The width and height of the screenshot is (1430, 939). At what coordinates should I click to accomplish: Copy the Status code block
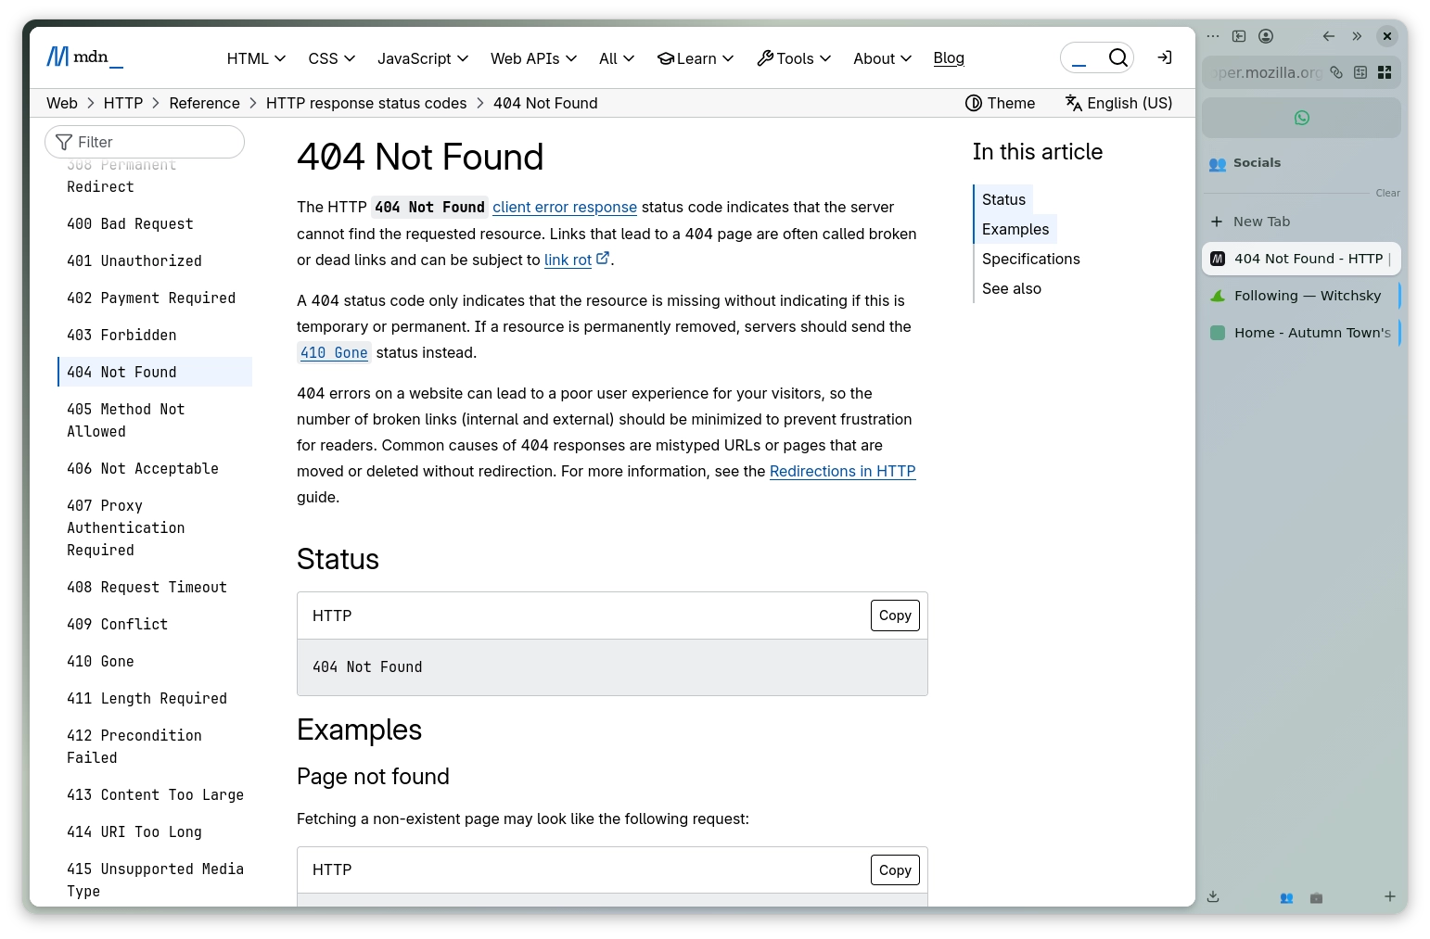pos(895,615)
